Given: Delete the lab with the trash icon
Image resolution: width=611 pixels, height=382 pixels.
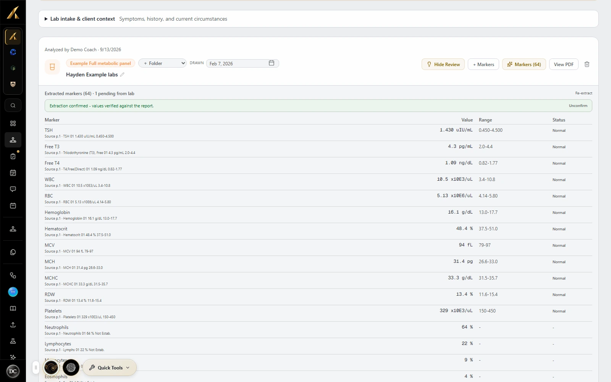Looking at the screenshot, I should click(587, 64).
